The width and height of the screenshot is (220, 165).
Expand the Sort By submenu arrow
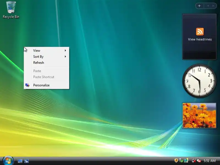[65, 57]
